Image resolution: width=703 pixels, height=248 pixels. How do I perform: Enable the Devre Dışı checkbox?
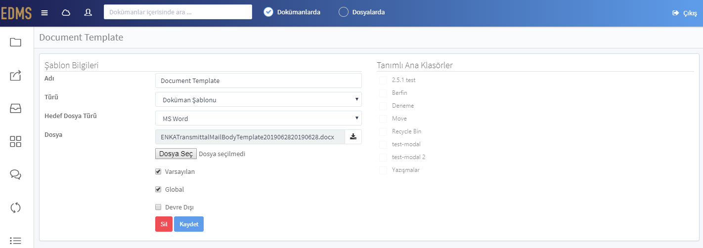158,207
